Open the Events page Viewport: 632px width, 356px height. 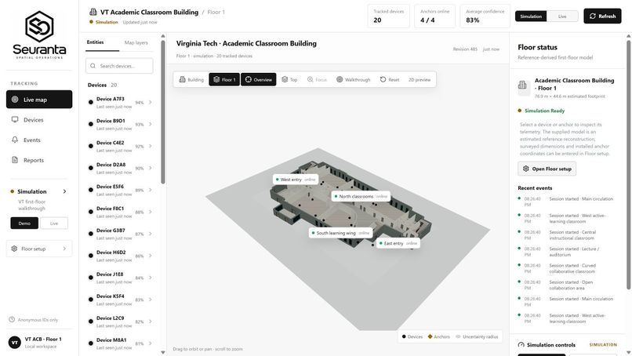(x=39, y=140)
